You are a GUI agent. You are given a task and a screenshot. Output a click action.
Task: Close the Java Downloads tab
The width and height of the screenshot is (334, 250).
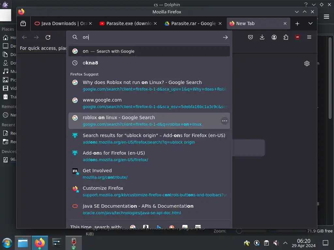tap(90, 23)
